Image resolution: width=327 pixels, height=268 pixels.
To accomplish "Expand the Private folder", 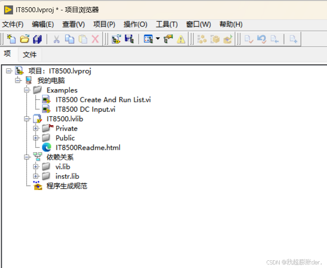I will pyautogui.click(x=36, y=128).
